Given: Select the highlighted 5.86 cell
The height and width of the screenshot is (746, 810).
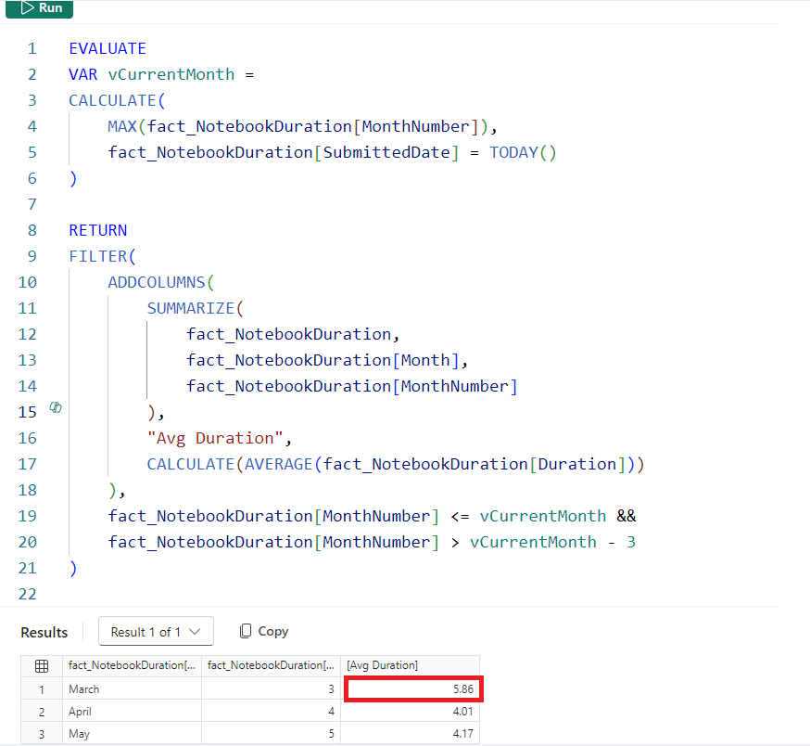Looking at the screenshot, I should pyautogui.click(x=412, y=689).
